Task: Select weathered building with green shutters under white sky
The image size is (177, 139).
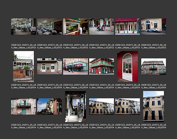Action: (153, 66)
